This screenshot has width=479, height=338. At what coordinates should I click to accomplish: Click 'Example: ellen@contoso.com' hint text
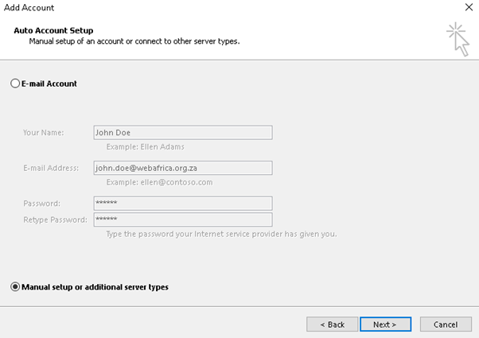click(159, 182)
